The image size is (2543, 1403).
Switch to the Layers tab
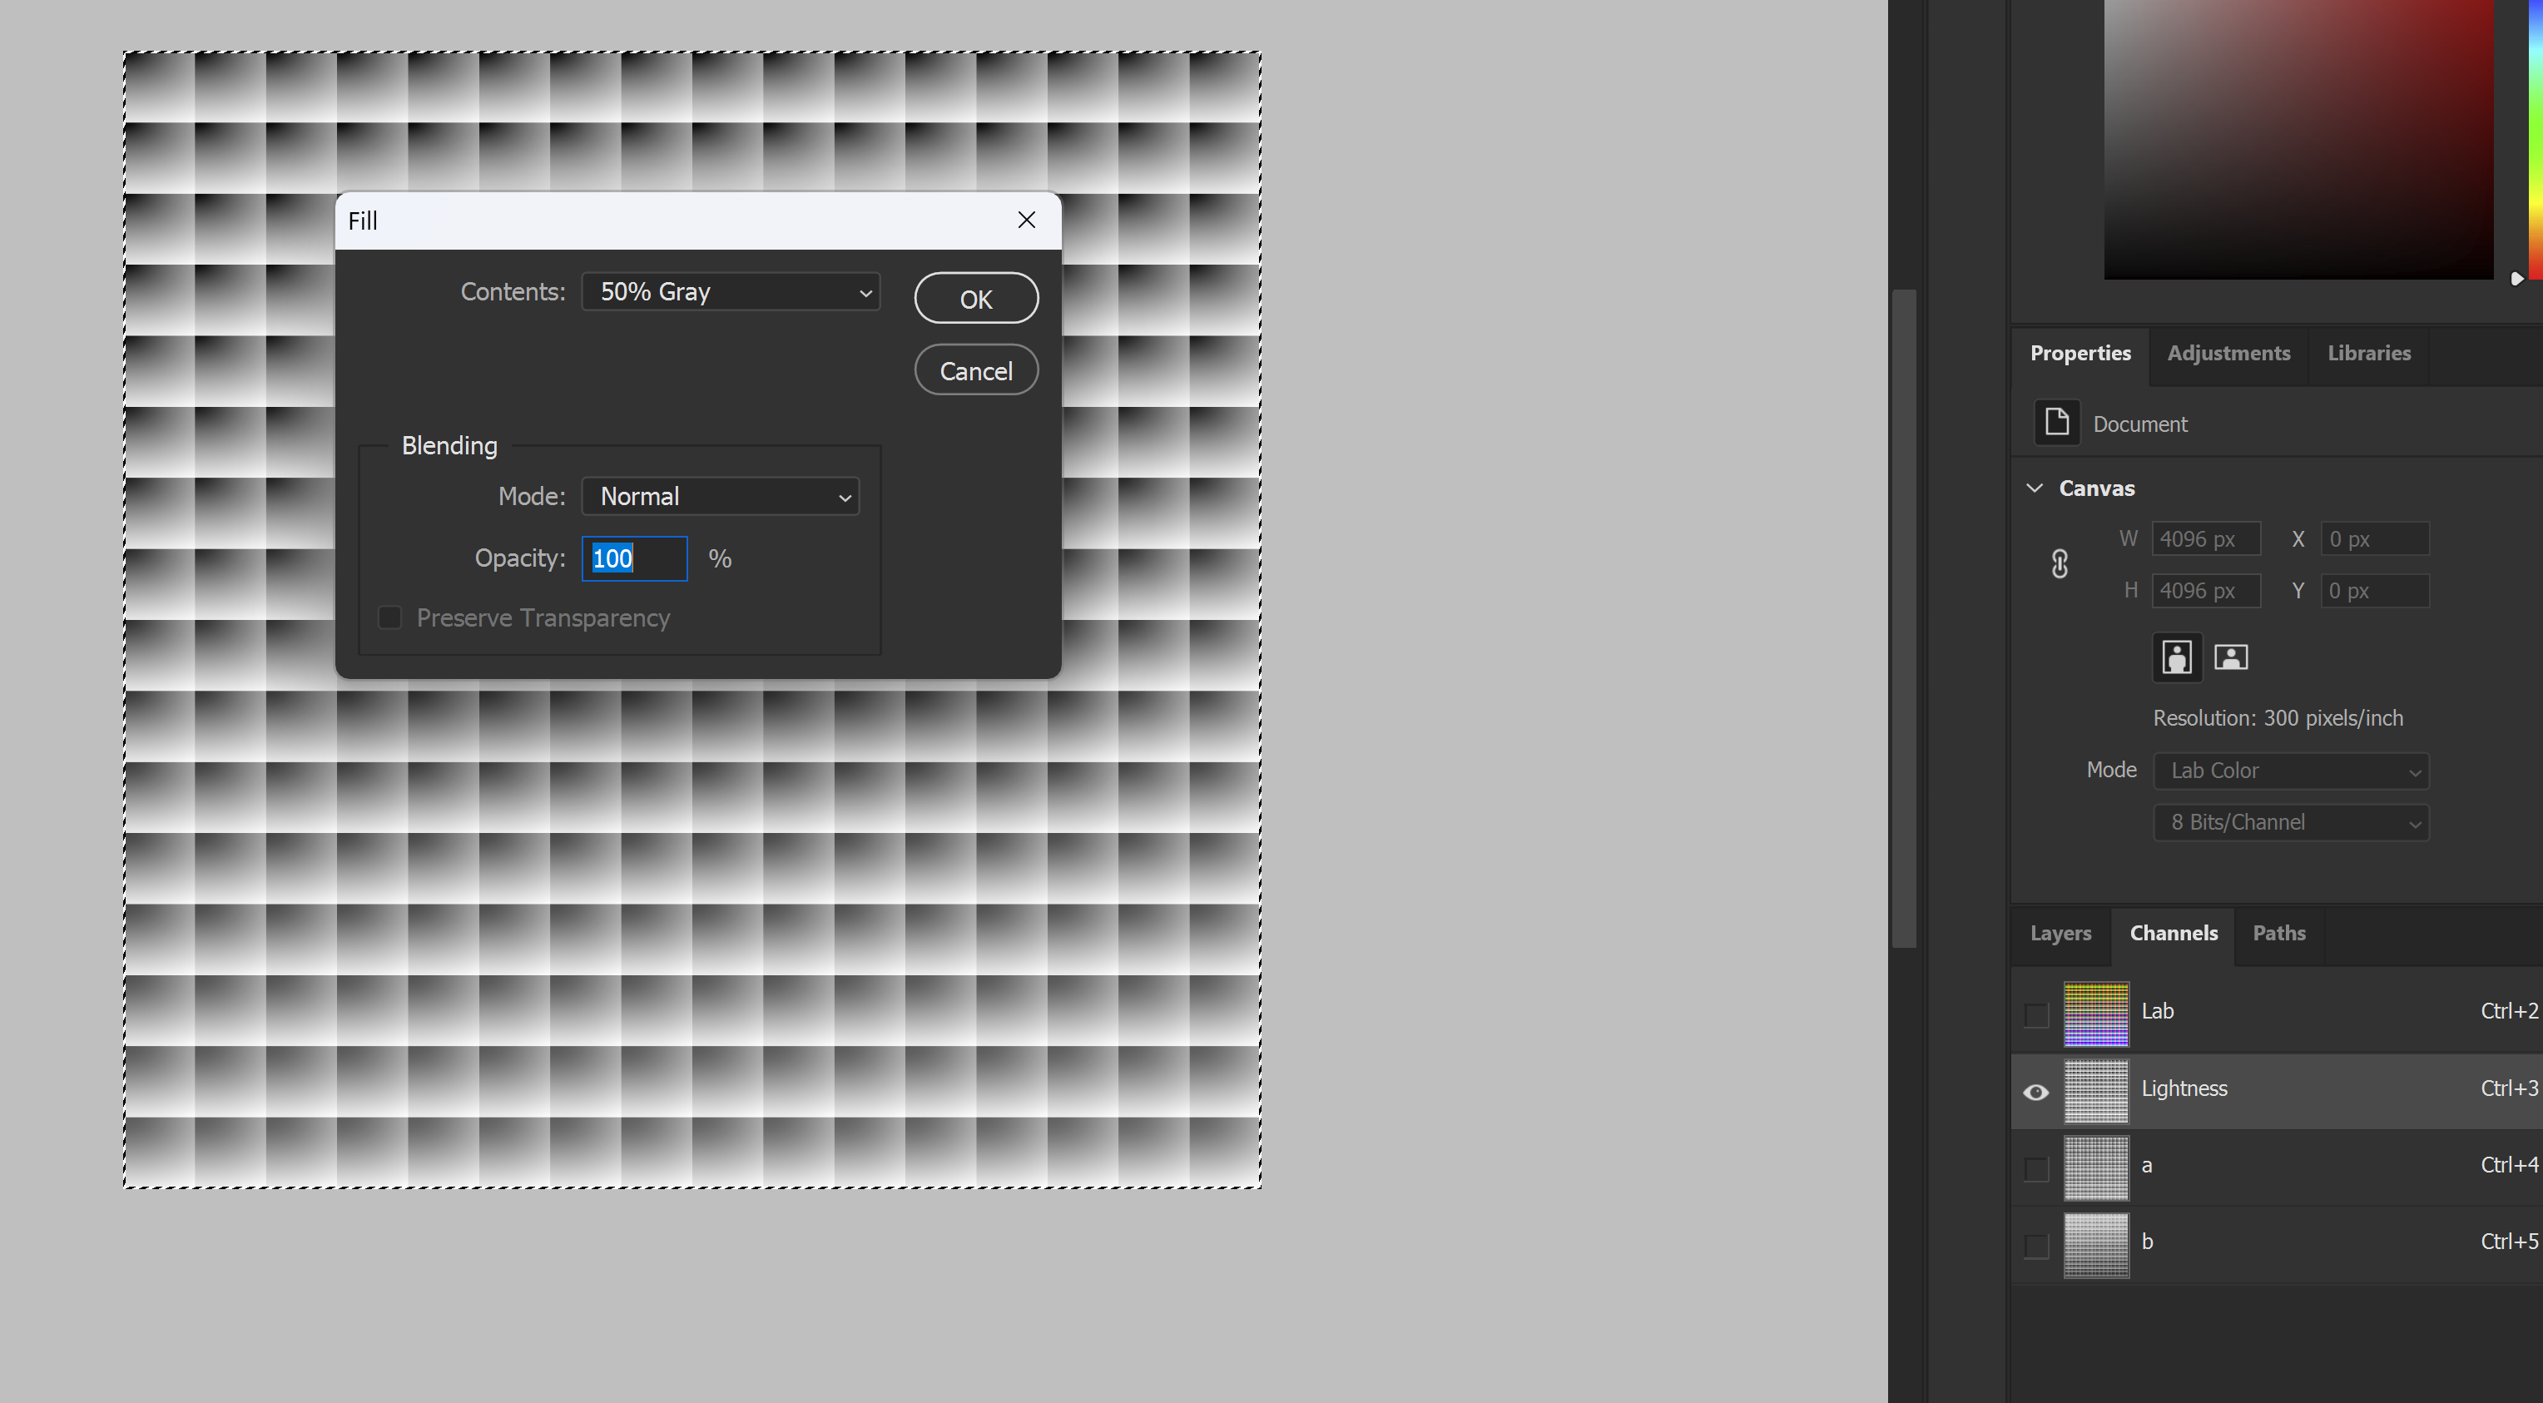click(2060, 933)
